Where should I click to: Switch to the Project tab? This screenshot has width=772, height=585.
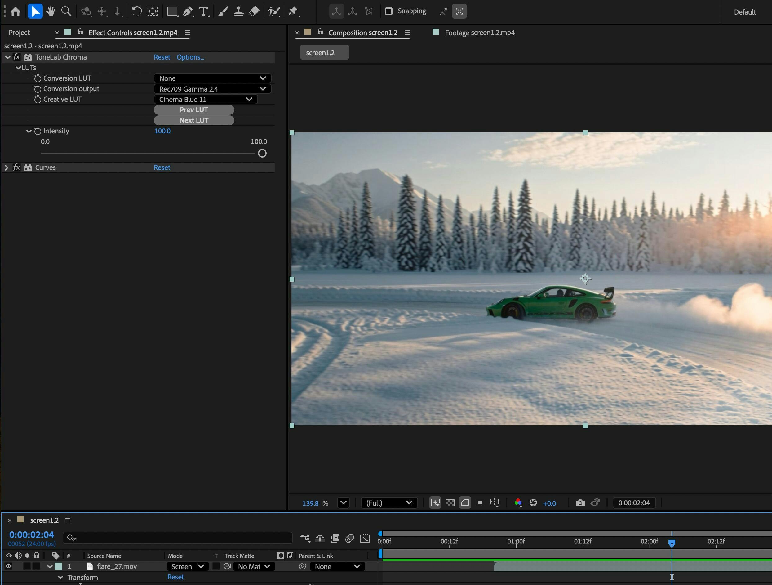click(19, 33)
